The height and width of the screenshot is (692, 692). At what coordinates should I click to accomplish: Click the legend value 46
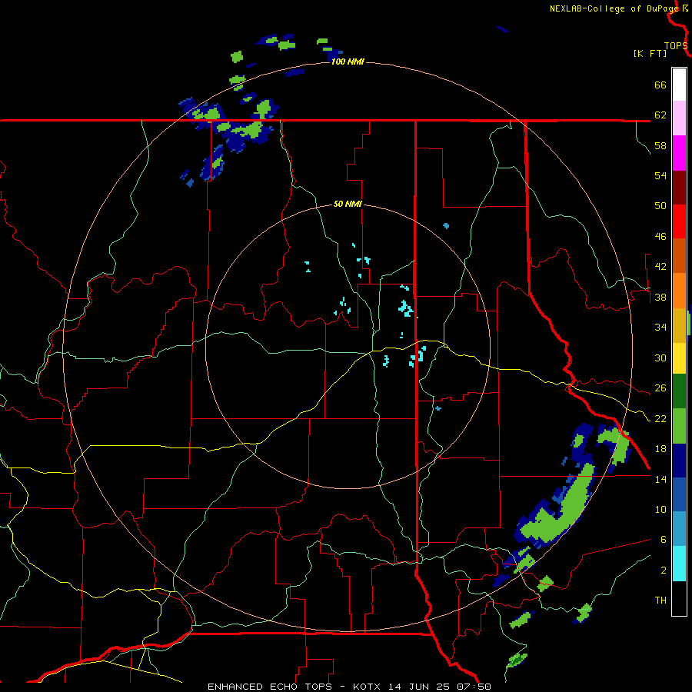[x=660, y=236]
